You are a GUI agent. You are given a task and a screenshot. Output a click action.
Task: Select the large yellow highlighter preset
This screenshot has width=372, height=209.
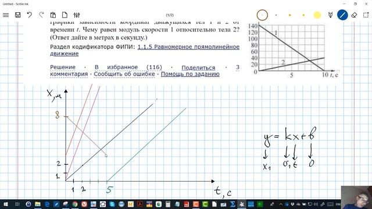(x=317, y=15)
